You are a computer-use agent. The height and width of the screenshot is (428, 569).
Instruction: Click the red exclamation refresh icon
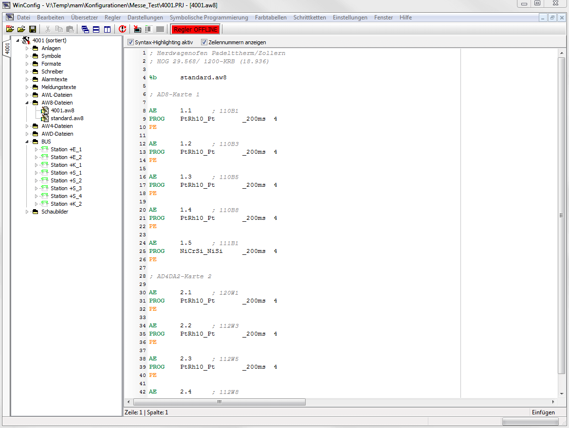123,29
